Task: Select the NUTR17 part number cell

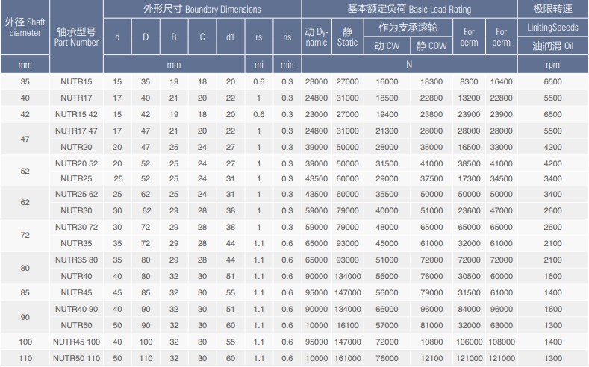Action: tap(76, 98)
